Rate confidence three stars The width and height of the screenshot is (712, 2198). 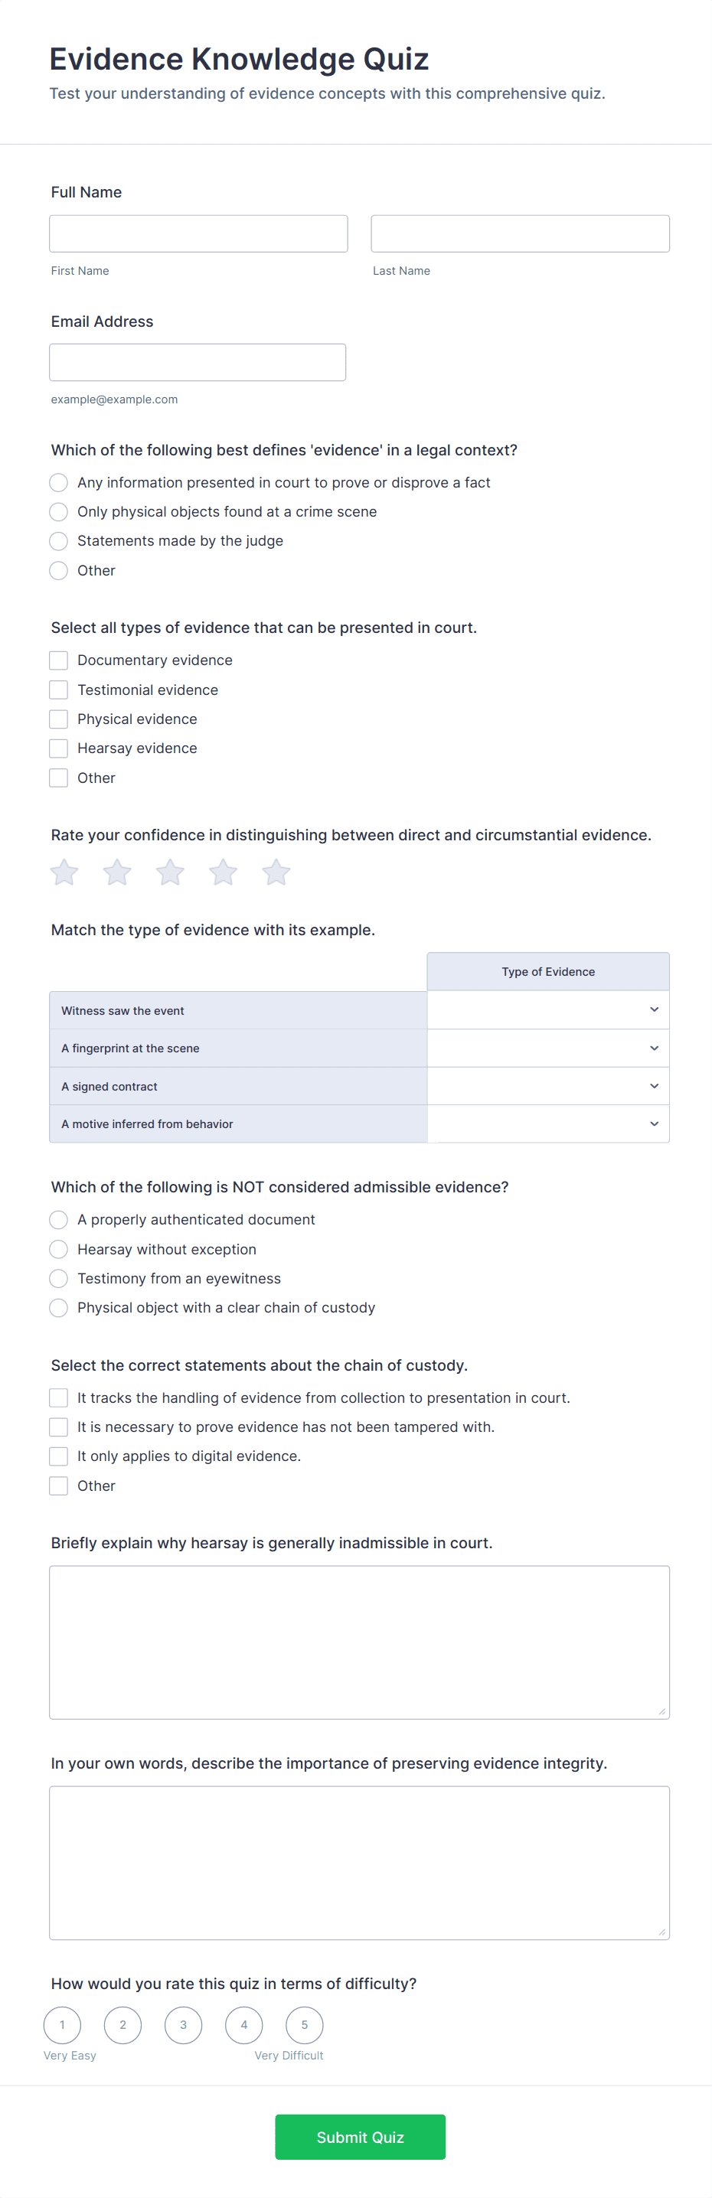coord(170,872)
